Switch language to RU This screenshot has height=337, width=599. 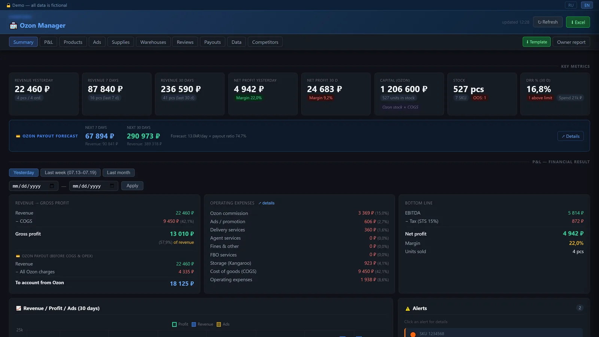(571, 5)
